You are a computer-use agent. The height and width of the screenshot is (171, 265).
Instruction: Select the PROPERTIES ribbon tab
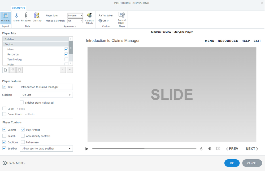click(x=19, y=8)
